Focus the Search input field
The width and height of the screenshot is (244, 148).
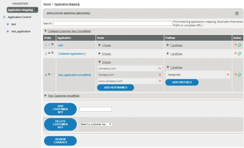113,23
